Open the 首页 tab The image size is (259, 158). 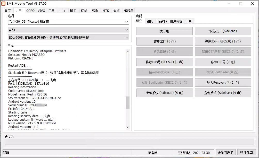pyautogui.click(x=7, y=11)
